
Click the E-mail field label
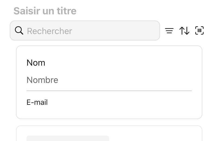click(x=37, y=102)
